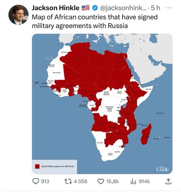Screen dimensions: 181x194
Task: Click the blue verified checkmark badge
Action: (95, 8)
